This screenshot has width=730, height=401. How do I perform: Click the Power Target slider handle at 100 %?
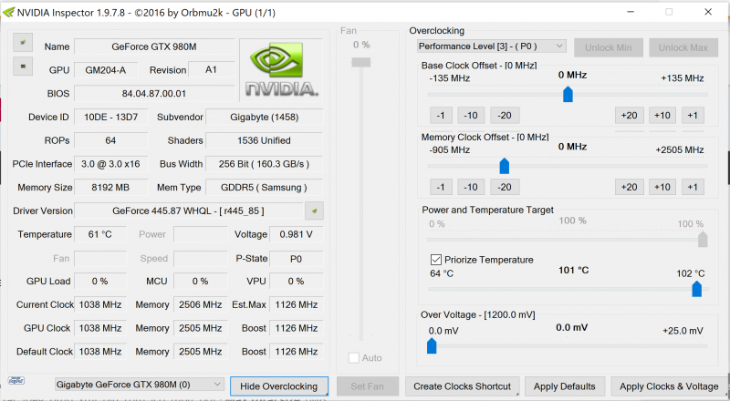[703, 240]
